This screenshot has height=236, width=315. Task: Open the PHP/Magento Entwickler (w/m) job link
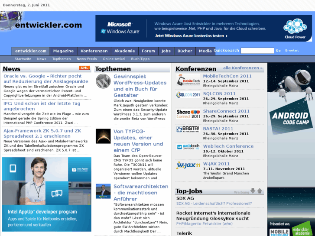205,224
